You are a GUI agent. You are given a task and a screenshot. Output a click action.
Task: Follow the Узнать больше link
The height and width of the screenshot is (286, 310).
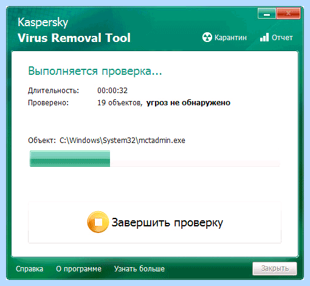[139, 269]
